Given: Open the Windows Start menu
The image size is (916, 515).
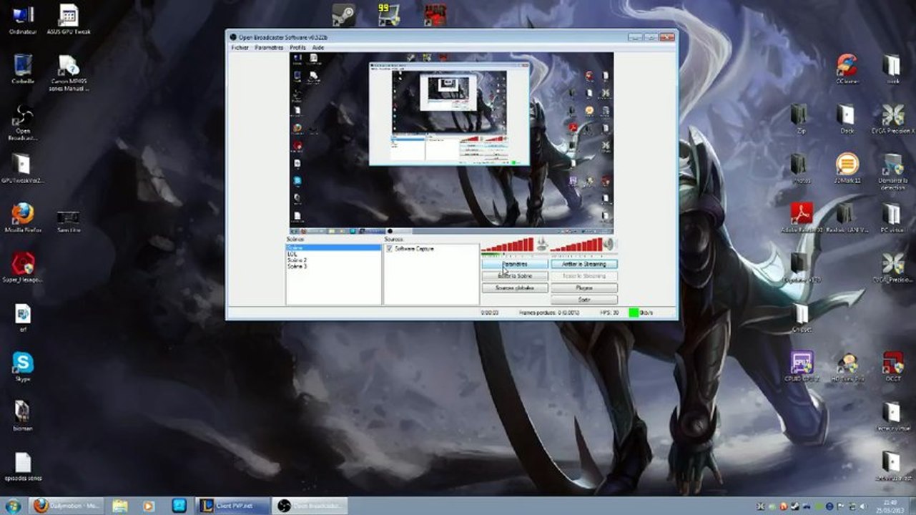Looking at the screenshot, I should pyautogui.click(x=13, y=506).
